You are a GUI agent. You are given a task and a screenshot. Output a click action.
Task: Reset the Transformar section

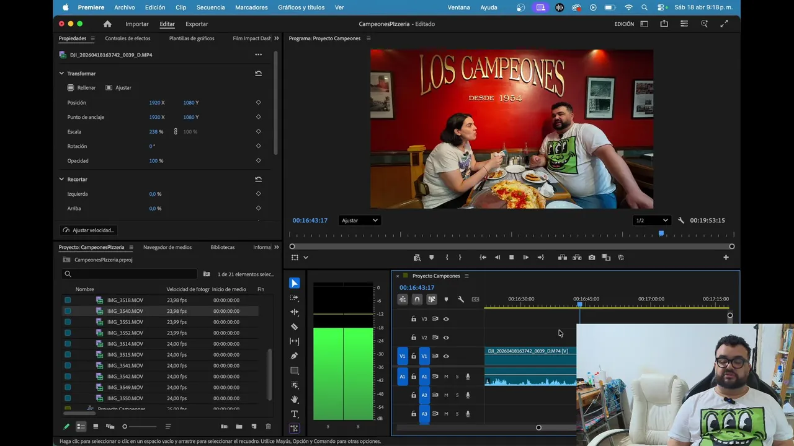coord(258,74)
